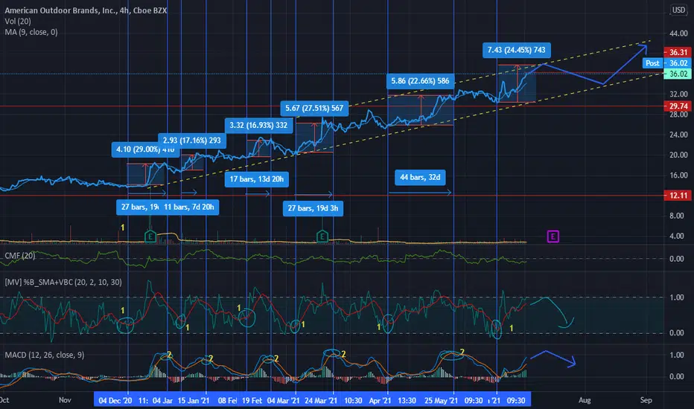Image resolution: width=694 pixels, height=409 pixels.
Task: Select the 5.67 (27.51%) 567 measurement label
Action: [314, 108]
